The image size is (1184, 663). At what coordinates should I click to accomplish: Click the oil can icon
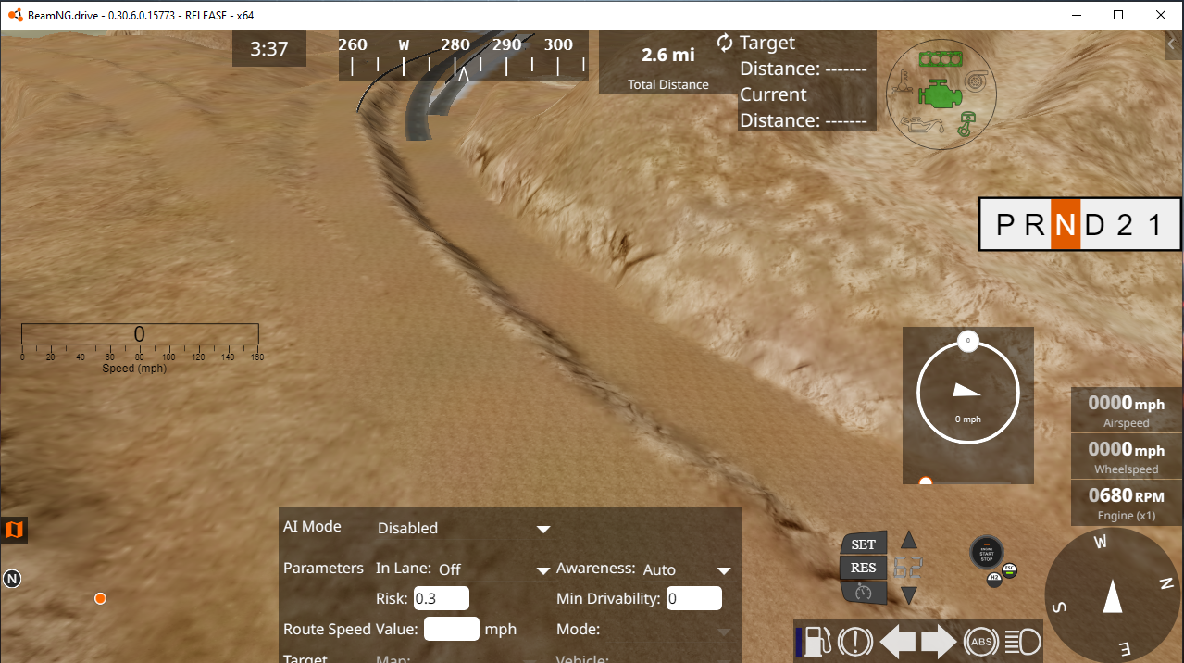(922, 125)
